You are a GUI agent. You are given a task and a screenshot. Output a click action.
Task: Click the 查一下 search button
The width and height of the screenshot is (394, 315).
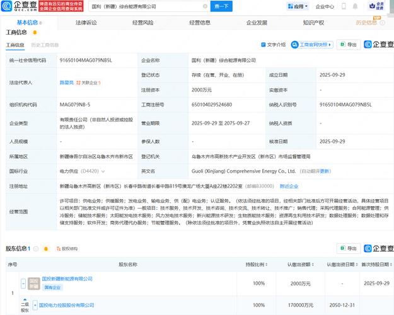coord(221,6)
